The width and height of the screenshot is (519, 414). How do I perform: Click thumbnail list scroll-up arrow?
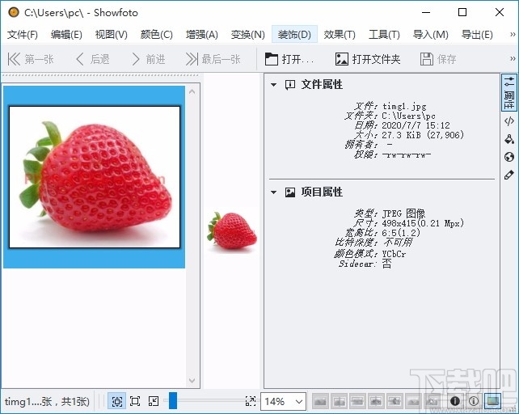pos(192,91)
